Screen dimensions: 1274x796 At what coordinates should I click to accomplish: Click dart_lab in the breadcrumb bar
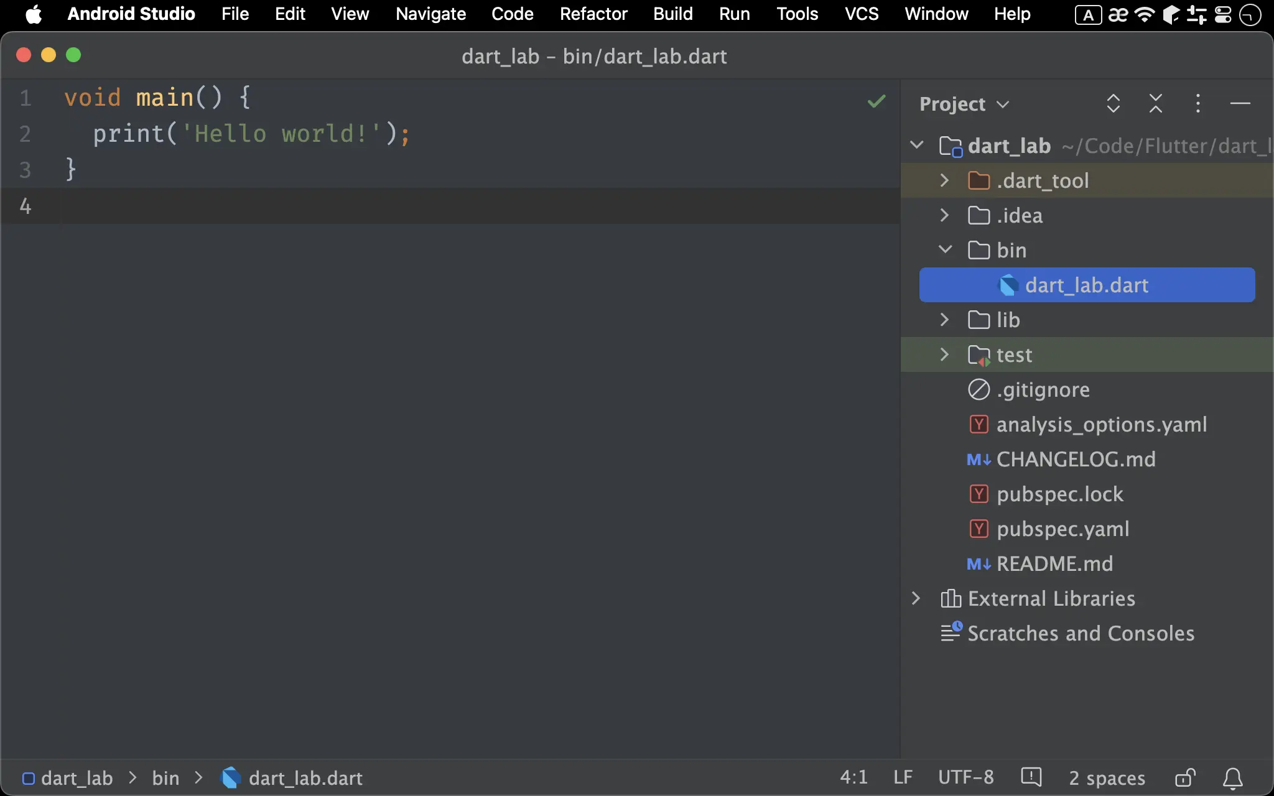(77, 779)
